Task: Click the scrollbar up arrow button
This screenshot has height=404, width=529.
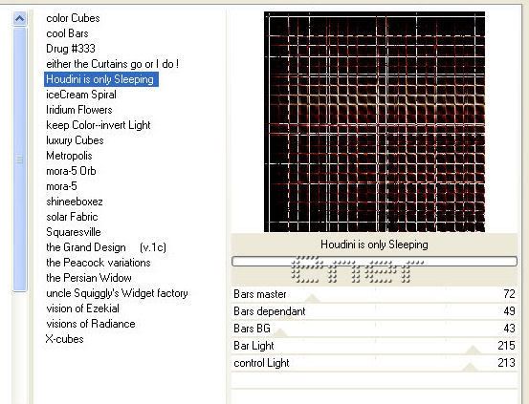Action: tap(19, 18)
